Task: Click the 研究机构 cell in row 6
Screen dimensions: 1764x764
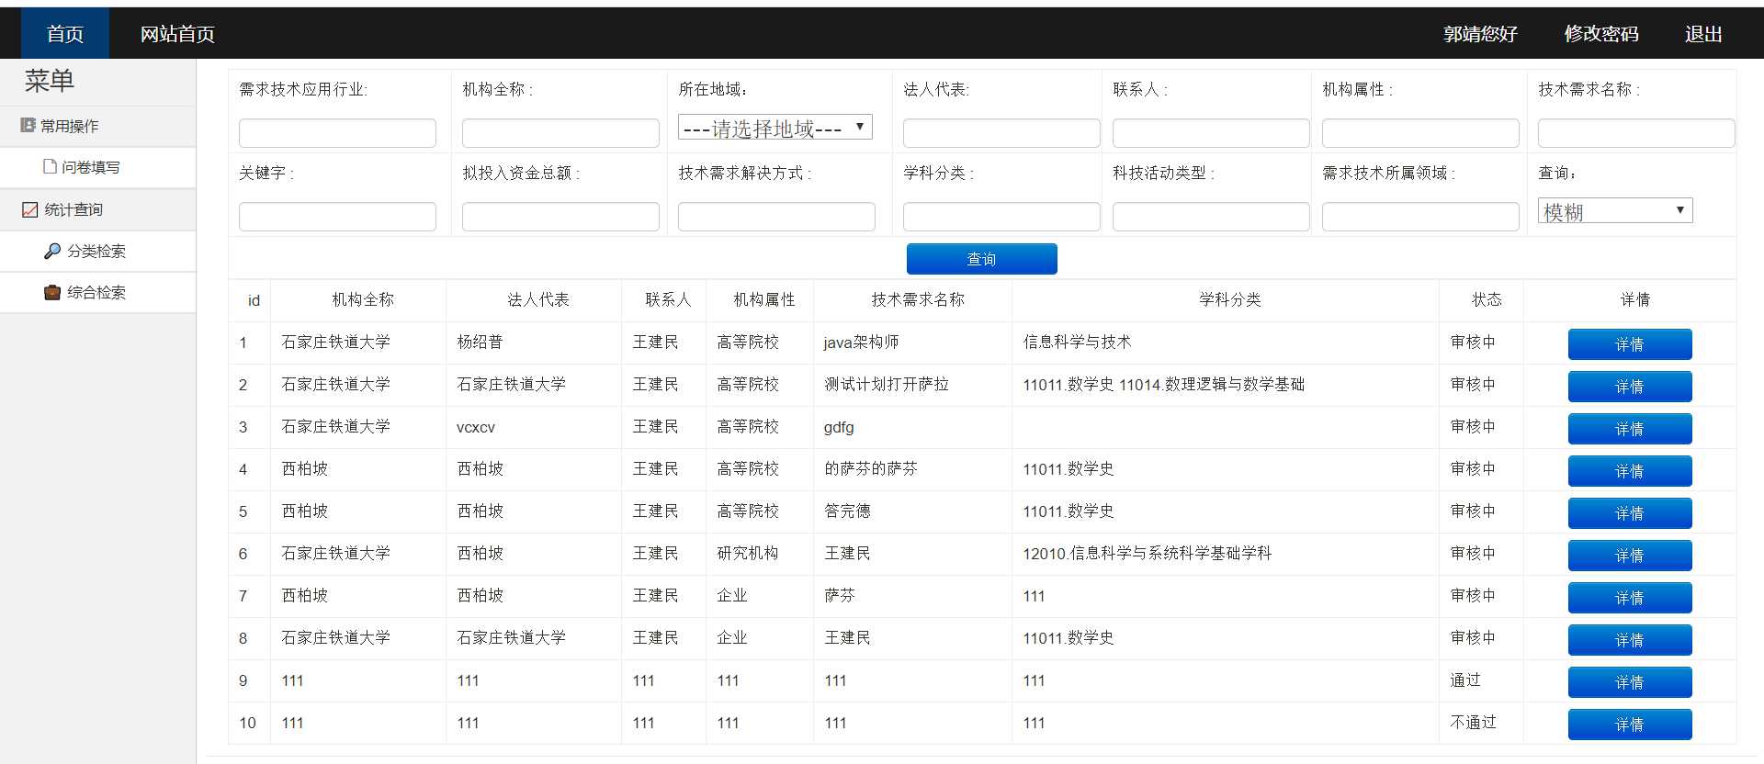Action: coord(747,553)
